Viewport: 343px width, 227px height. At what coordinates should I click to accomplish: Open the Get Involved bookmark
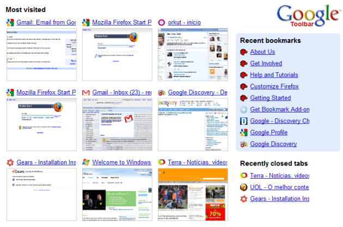click(x=266, y=64)
